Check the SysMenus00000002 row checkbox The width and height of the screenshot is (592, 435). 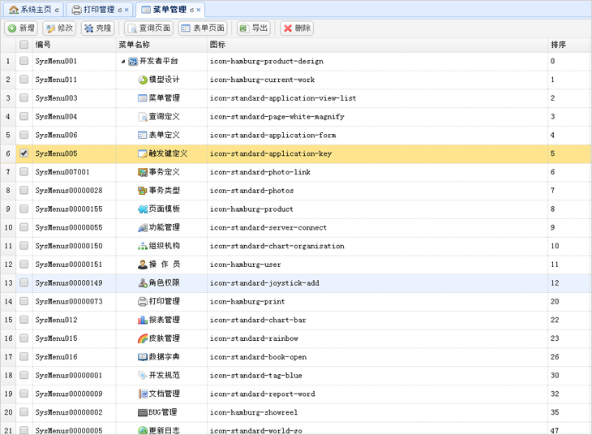point(24,412)
